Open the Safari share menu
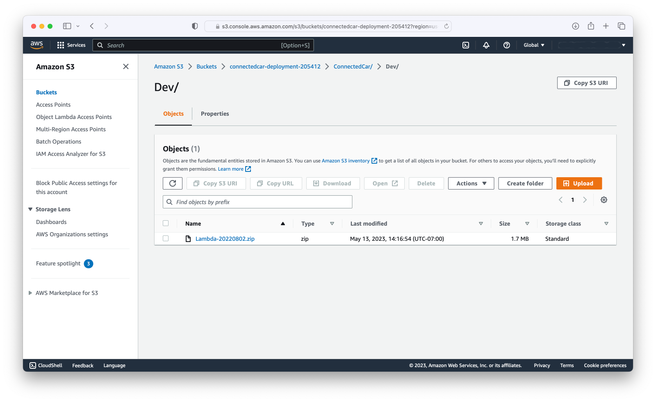The width and height of the screenshot is (656, 402). (x=591, y=26)
